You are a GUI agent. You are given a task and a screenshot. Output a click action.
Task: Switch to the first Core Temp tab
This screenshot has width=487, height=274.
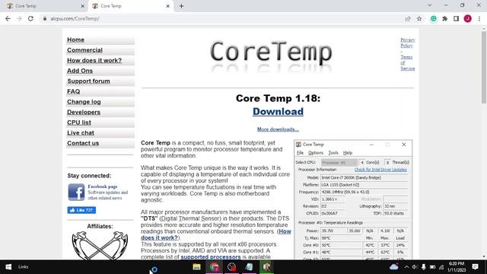(43, 6)
